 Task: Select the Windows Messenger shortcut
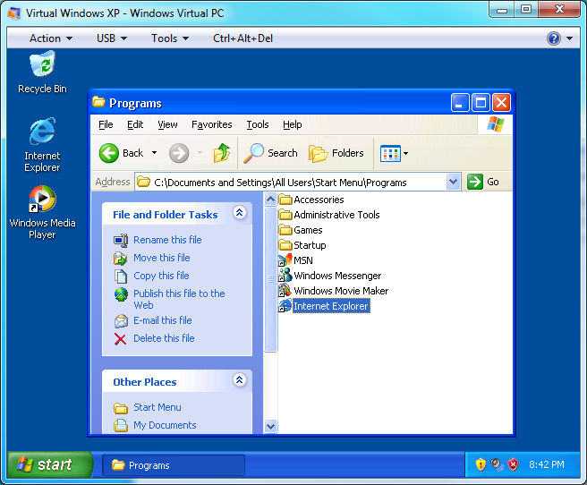(330, 276)
